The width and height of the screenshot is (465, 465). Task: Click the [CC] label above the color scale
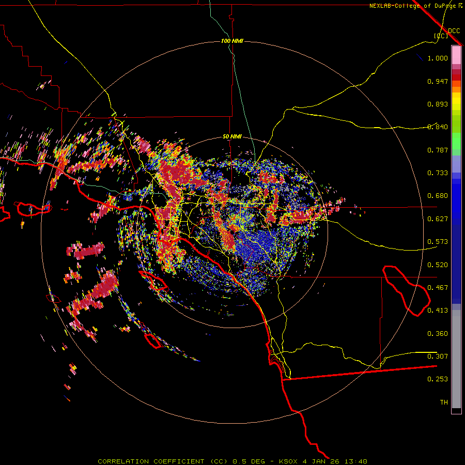pos(441,36)
